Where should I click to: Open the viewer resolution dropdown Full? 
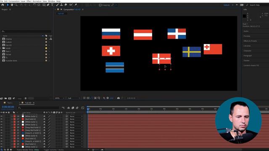pyautogui.click(x=74, y=98)
